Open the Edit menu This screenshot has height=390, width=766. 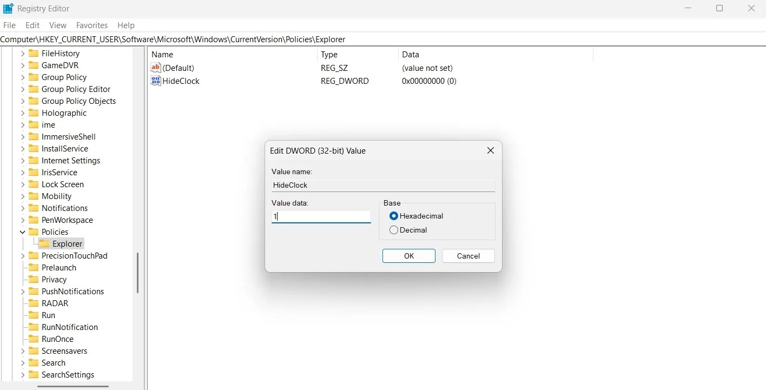coord(32,25)
